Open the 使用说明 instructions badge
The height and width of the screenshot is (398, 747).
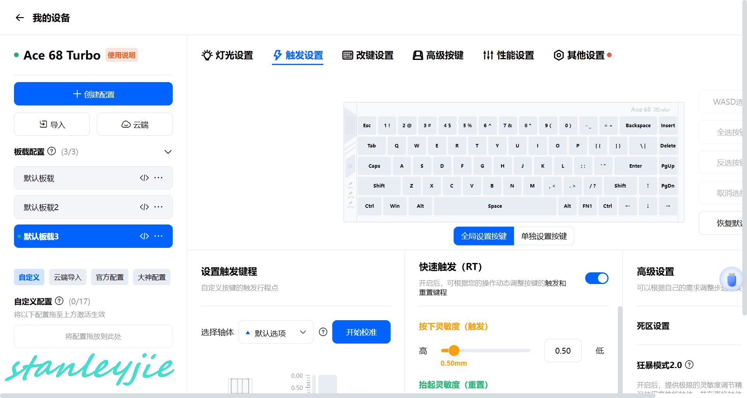(x=121, y=55)
